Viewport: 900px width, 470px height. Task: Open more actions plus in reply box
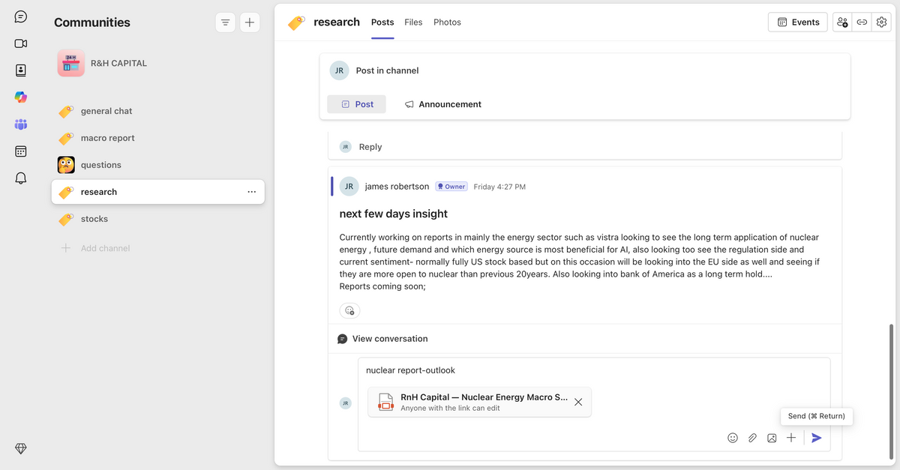click(791, 438)
